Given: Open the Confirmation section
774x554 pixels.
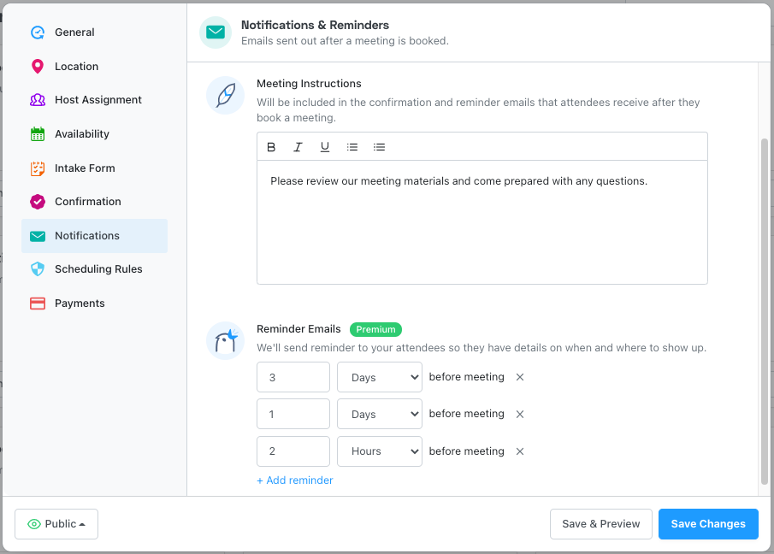Looking at the screenshot, I should point(94,202).
